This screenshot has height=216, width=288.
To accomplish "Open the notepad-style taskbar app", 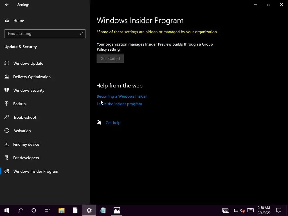I will tap(103, 210).
